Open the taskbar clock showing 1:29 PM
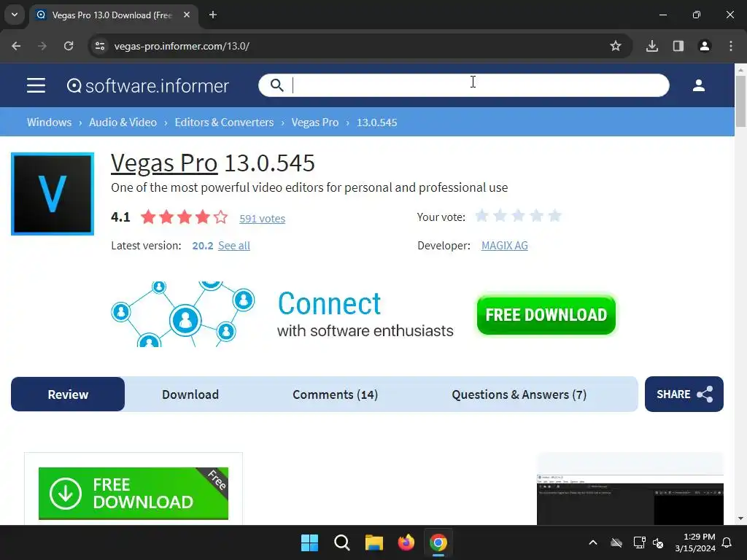The height and width of the screenshot is (560, 747). pos(695,542)
